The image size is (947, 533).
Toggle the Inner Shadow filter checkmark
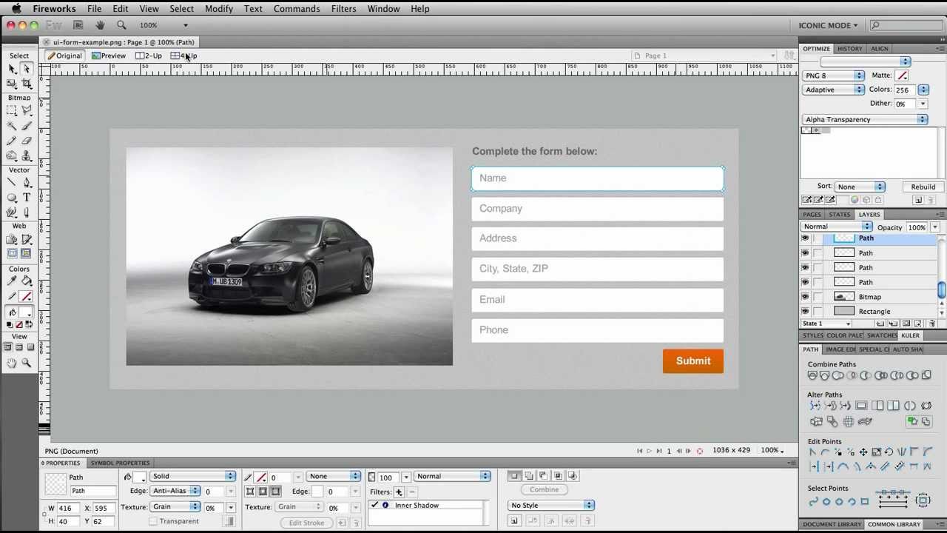tap(374, 505)
